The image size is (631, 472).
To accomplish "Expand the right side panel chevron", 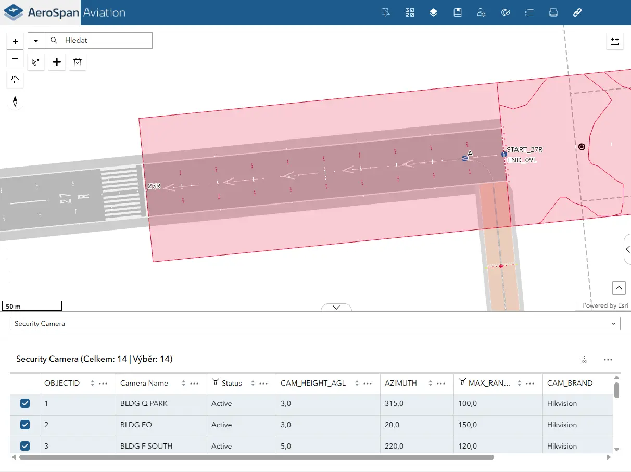I will tap(627, 249).
